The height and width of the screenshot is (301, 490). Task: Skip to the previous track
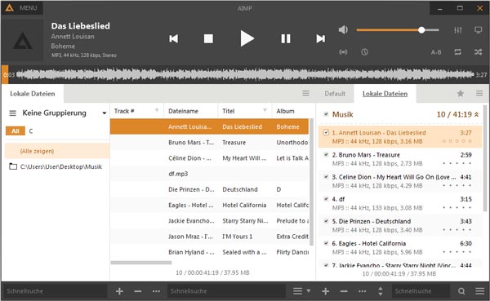pyautogui.click(x=174, y=38)
